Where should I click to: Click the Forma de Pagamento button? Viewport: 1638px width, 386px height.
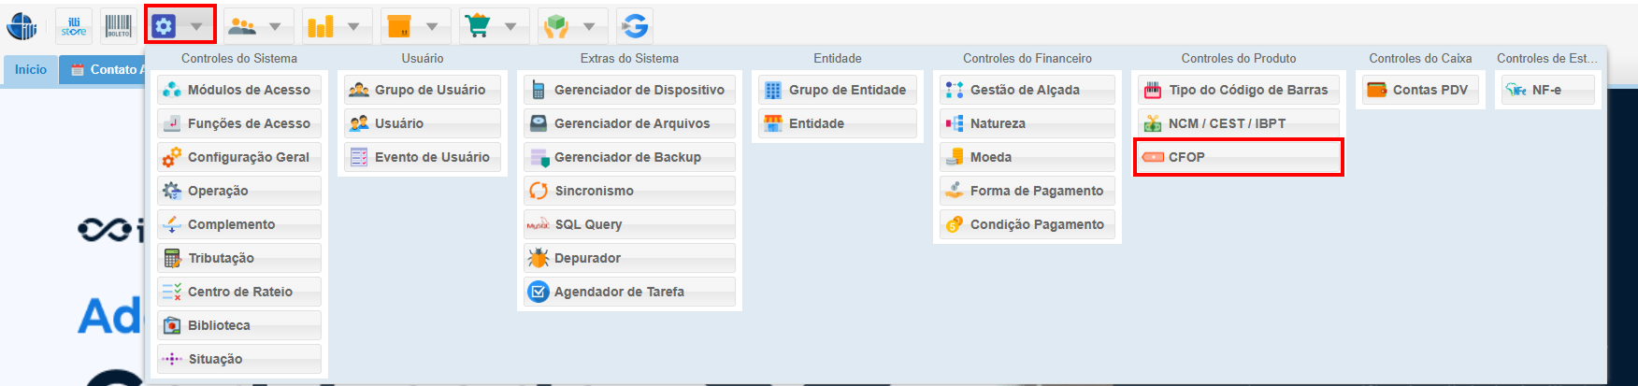coord(1027,191)
